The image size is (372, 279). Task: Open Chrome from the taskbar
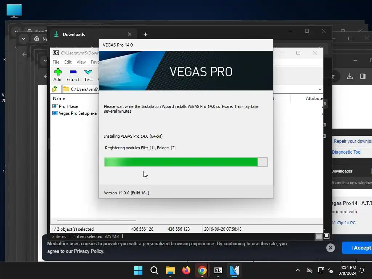click(x=202, y=270)
